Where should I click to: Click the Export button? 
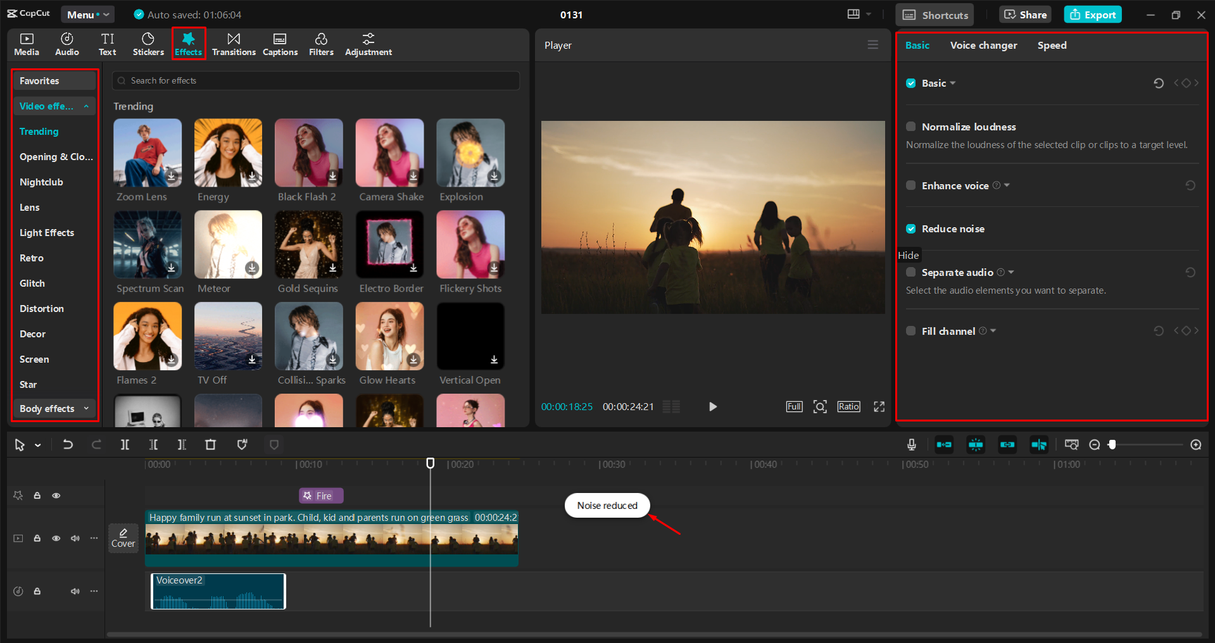(1092, 14)
